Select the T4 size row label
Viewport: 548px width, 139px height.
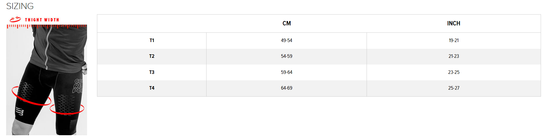(x=152, y=88)
